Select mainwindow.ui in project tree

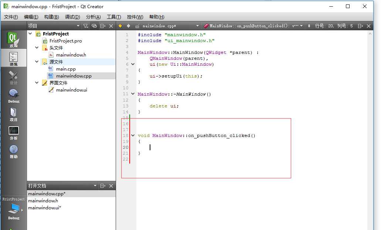pos(71,90)
